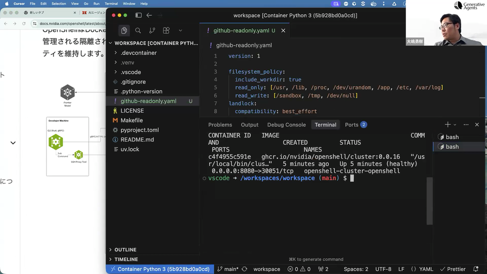The image size is (487, 274).
Task: Click the workspace status bar item
Action: [x=266, y=269]
